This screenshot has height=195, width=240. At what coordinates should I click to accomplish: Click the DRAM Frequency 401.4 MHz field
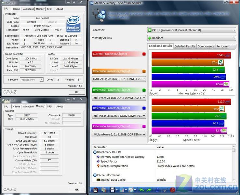(x=49, y=133)
